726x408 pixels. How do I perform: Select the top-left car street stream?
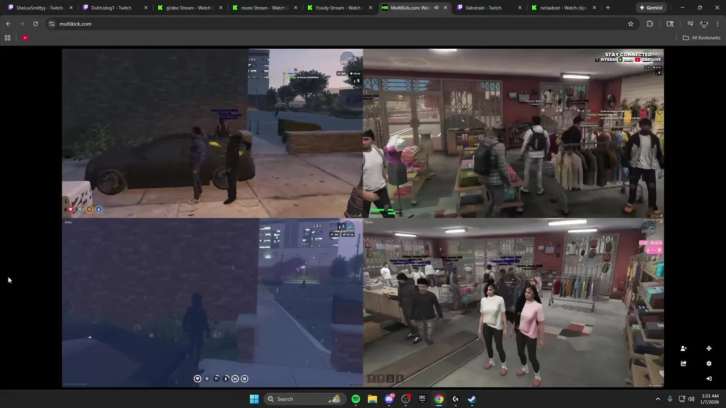pyautogui.click(x=212, y=133)
